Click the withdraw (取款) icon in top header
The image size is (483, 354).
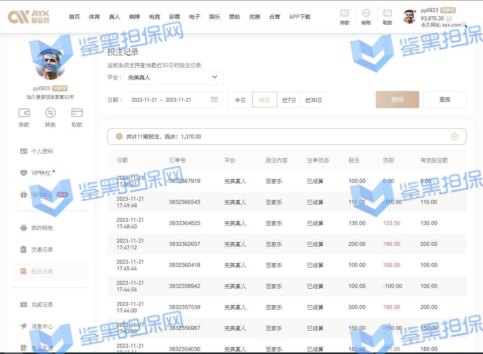(x=387, y=13)
